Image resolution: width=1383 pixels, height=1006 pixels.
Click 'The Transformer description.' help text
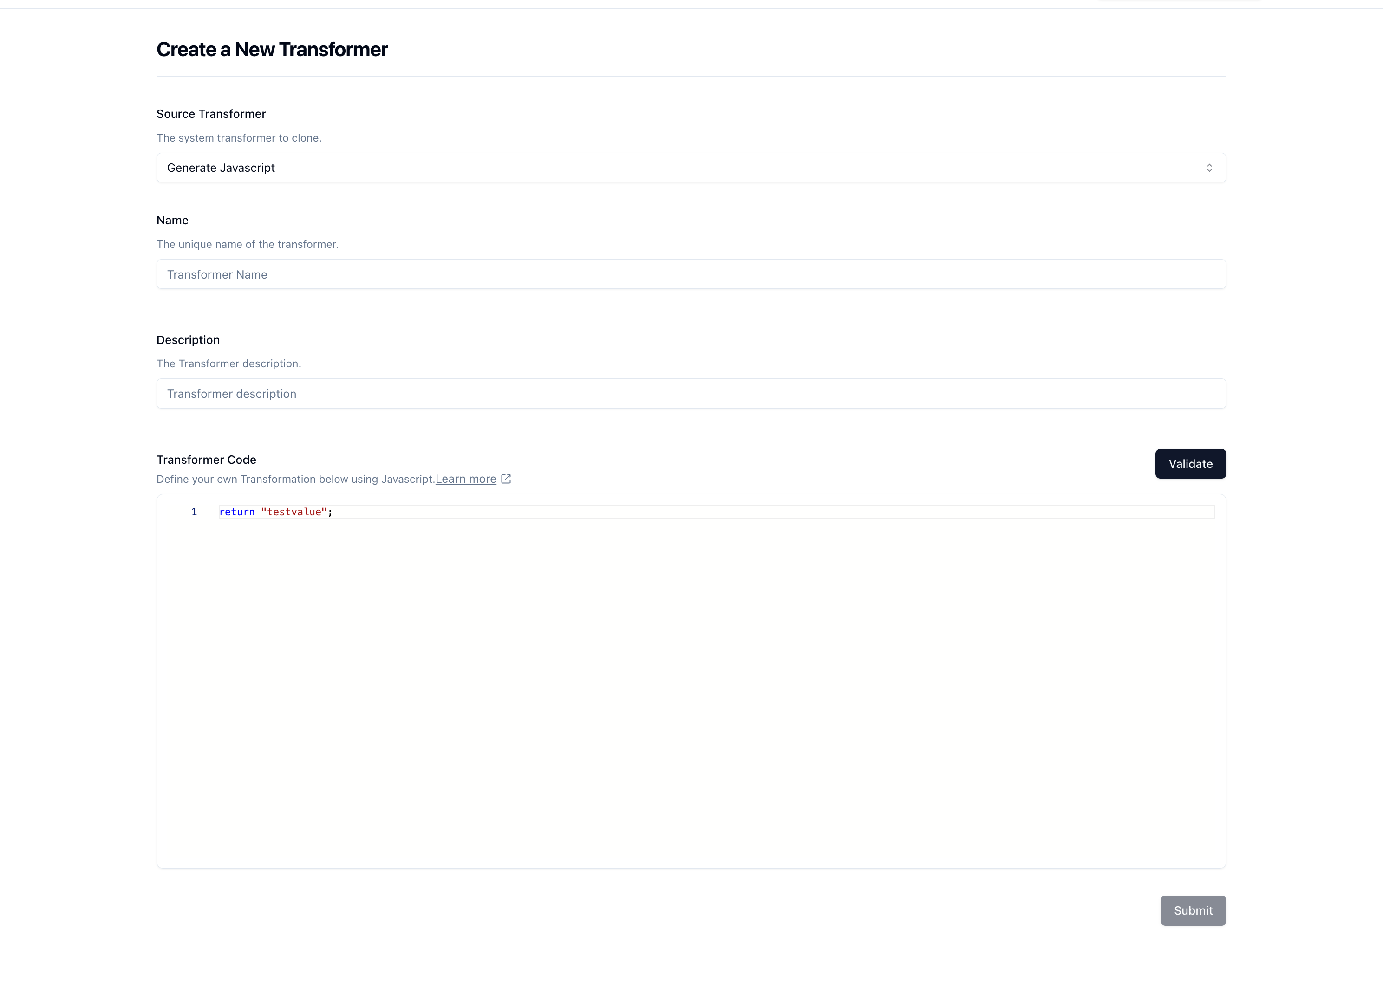tap(228, 364)
